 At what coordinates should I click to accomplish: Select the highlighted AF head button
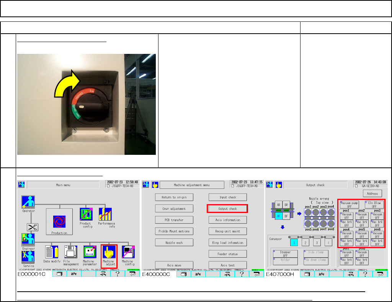pyautogui.click(x=279, y=216)
